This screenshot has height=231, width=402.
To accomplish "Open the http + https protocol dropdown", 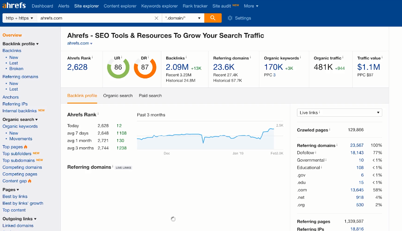I will click(20, 18).
